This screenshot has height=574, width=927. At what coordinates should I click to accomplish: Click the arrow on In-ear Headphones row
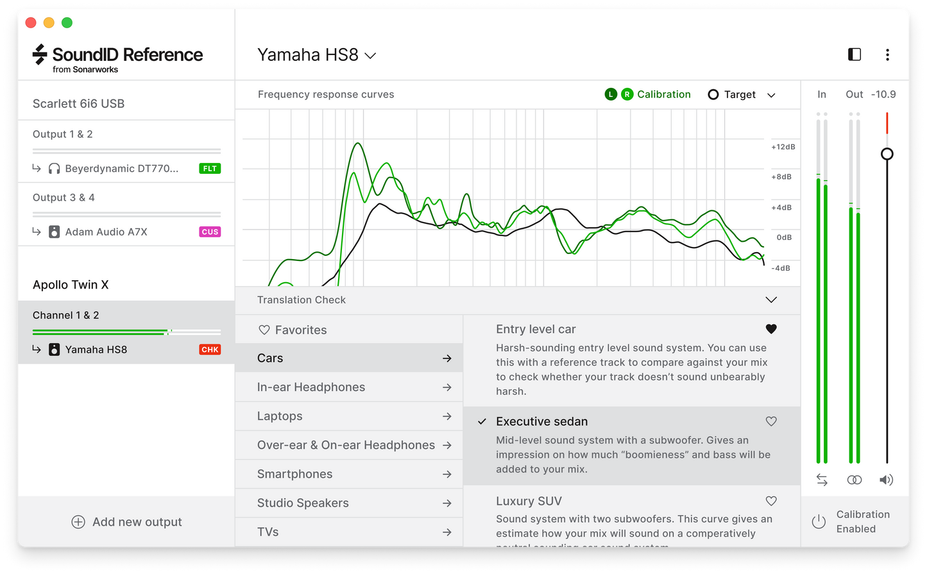[x=447, y=387]
